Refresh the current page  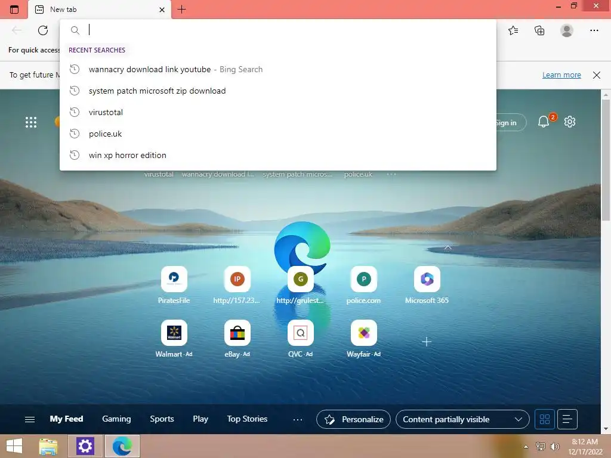point(43,30)
